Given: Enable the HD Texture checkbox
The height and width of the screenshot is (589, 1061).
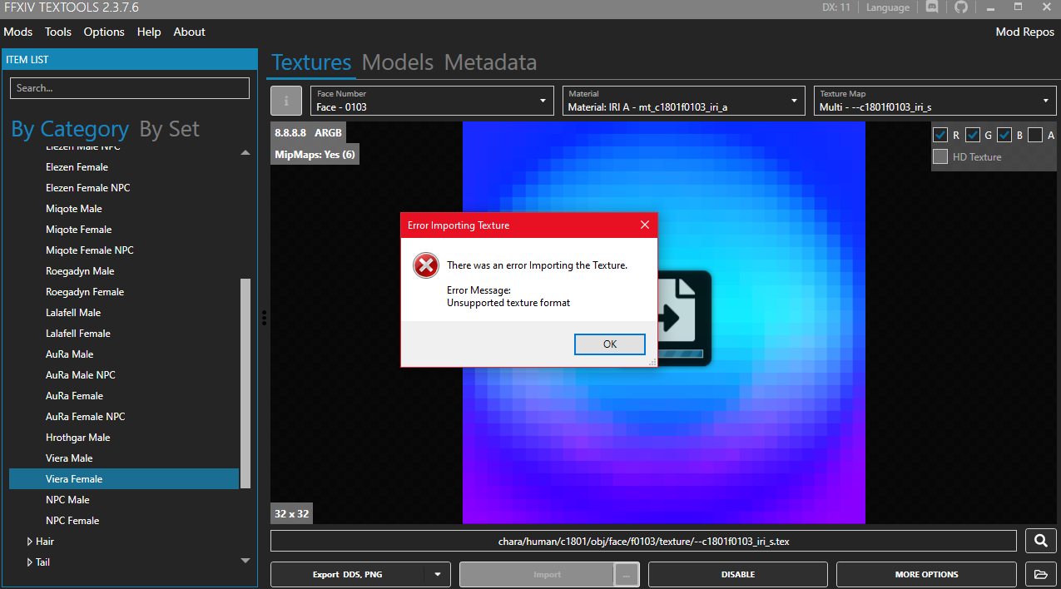Looking at the screenshot, I should point(940,156).
